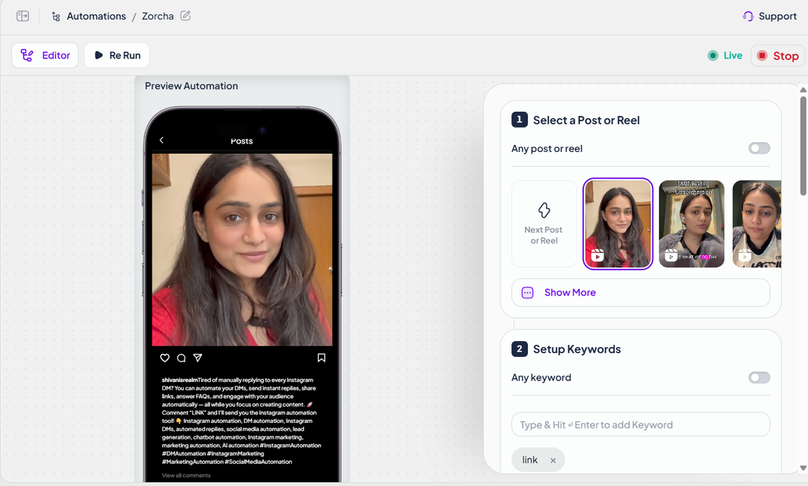Viewport: 808px width, 486px height.
Task: Click the edit pencil next to Zorcha
Action: (185, 16)
